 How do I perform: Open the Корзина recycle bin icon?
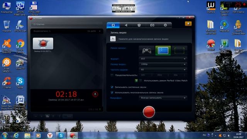pyautogui.click(x=7, y=26)
